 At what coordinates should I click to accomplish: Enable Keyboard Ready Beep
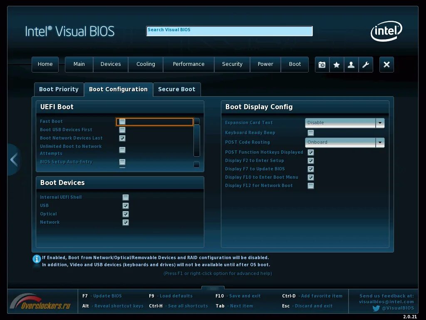310,133
